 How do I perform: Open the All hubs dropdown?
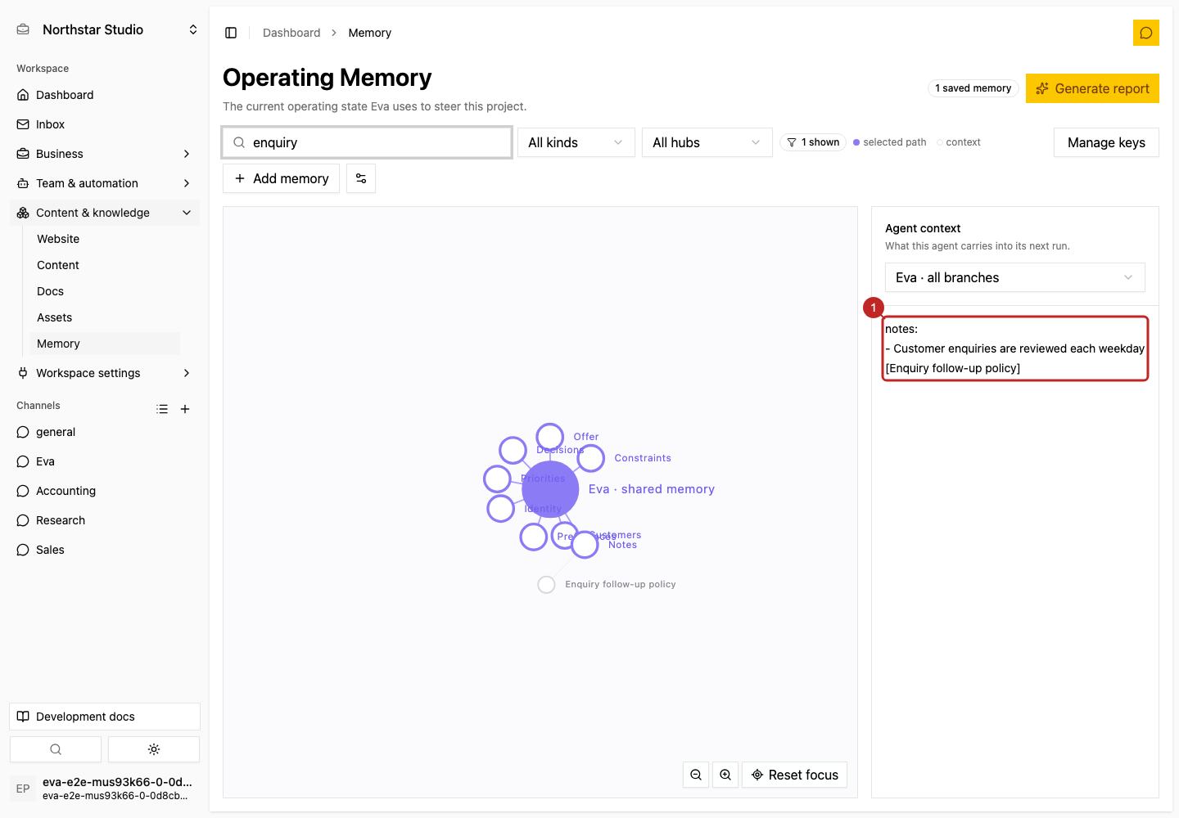point(707,142)
